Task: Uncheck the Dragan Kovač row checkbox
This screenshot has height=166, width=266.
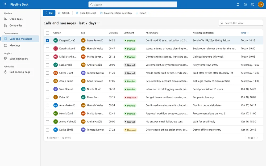Action: coord(48,40)
